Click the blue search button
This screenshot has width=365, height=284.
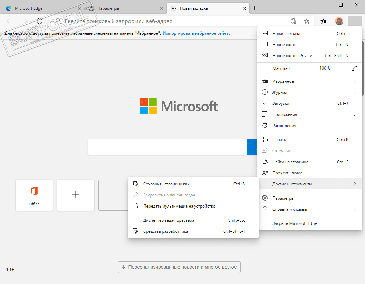click(x=252, y=147)
